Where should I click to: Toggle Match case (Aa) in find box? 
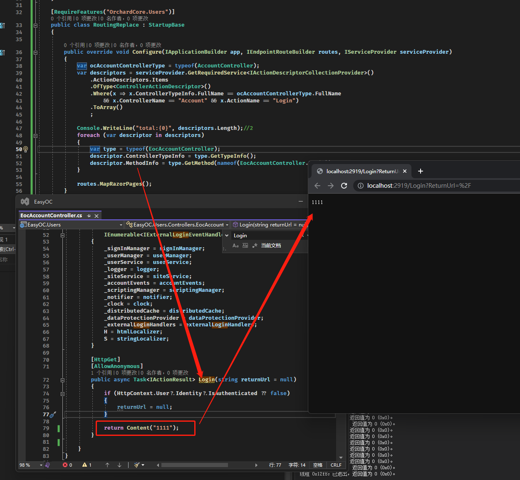point(235,246)
